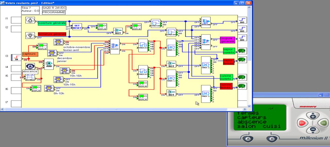This screenshot has height=147, width=330.
Task: Select the top BOOLEAN block near DO outputs
Action: [x=206, y=22]
